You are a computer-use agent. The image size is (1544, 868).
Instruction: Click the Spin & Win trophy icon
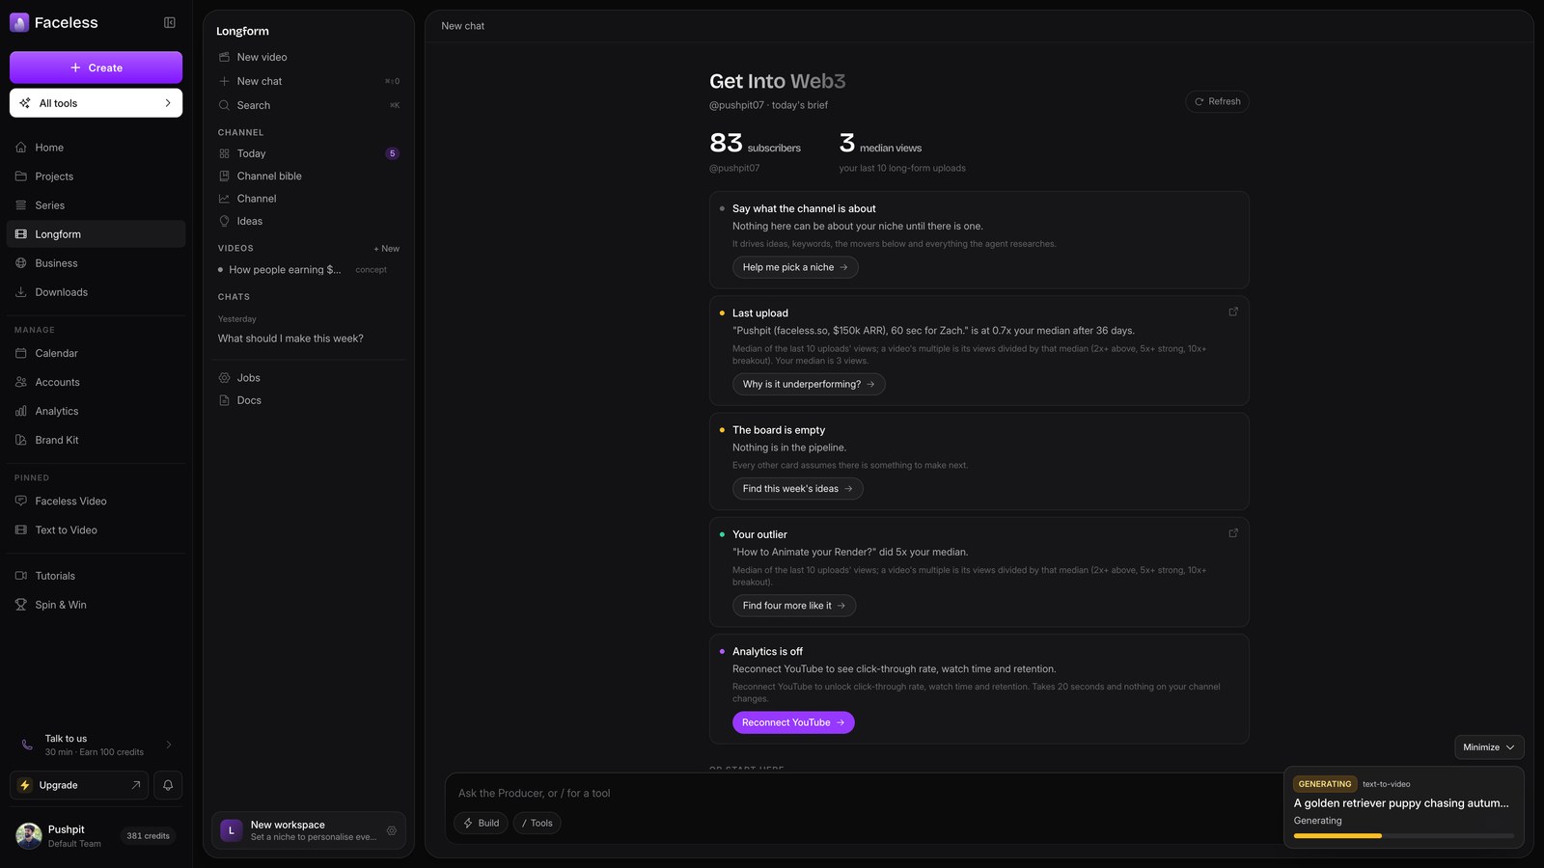tap(21, 605)
